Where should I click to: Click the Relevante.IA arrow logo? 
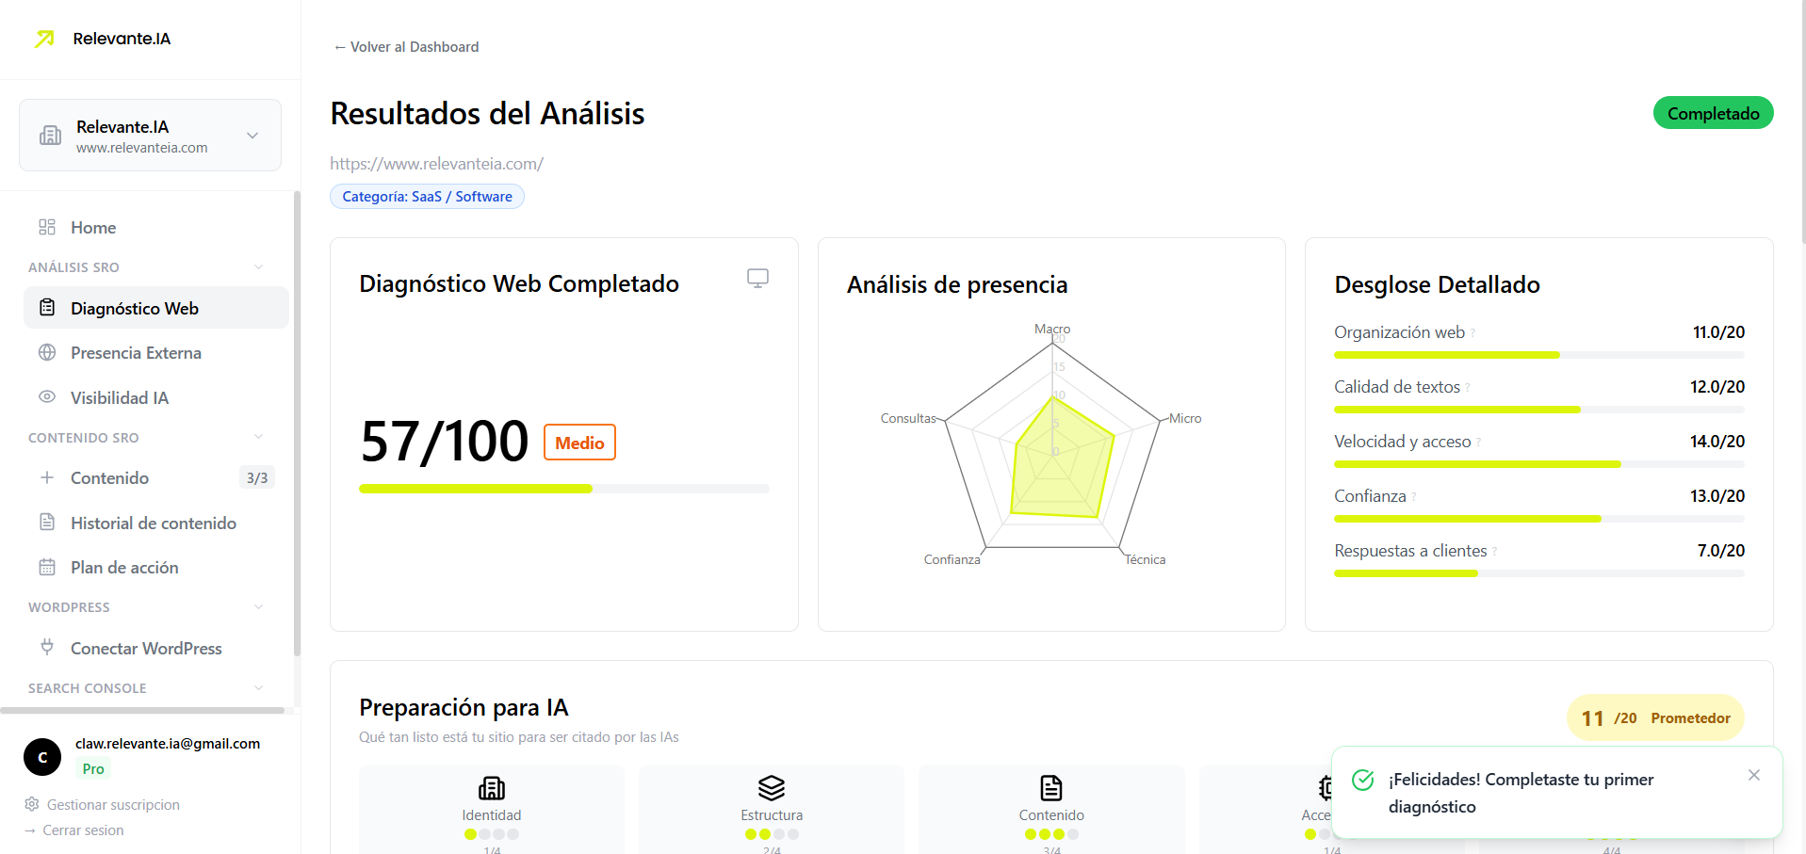[44, 39]
